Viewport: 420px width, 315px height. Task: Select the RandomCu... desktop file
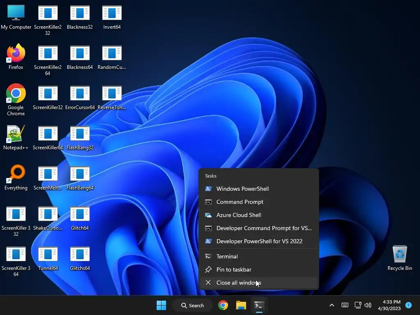(112, 57)
